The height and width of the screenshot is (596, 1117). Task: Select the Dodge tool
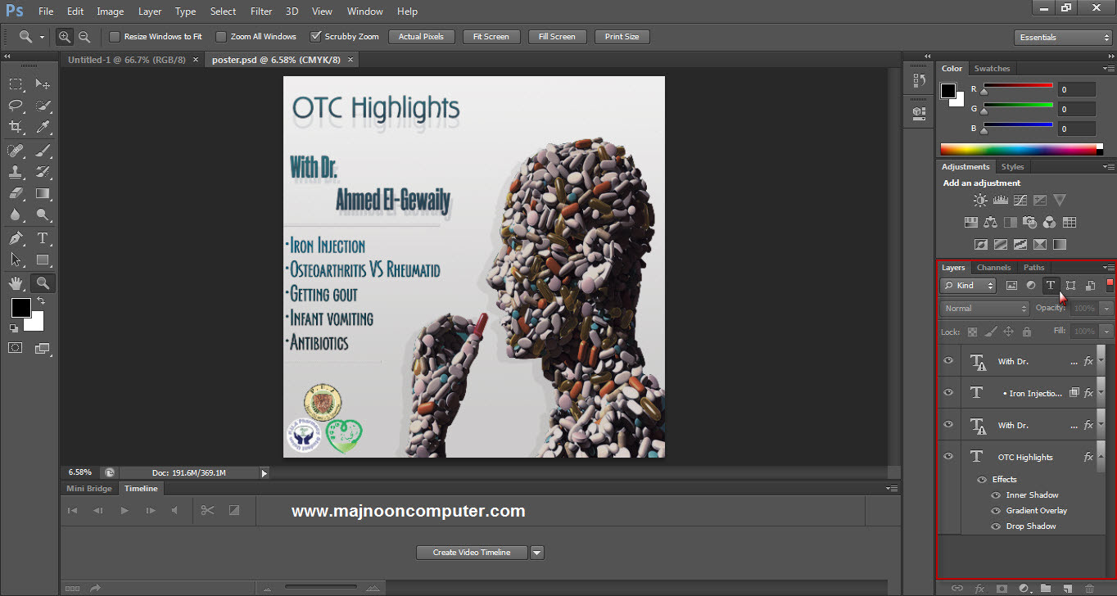[x=43, y=215]
